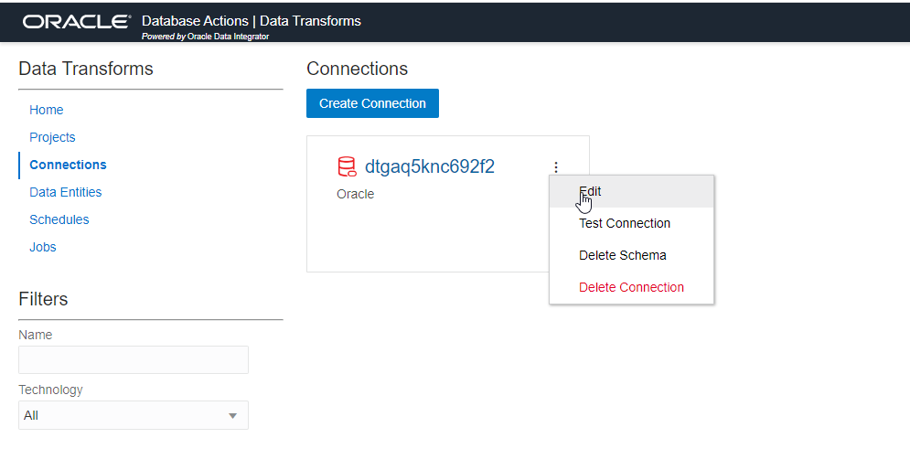Open Data Entities section
This screenshot has height=470, width=910.
click(66, 192)
